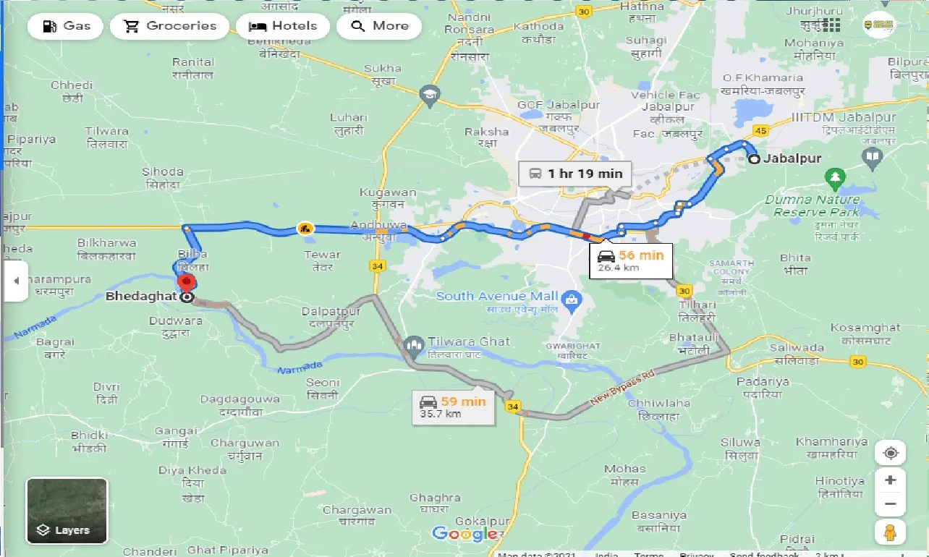Select the Groceries filter chip

(x=169, y=26)
